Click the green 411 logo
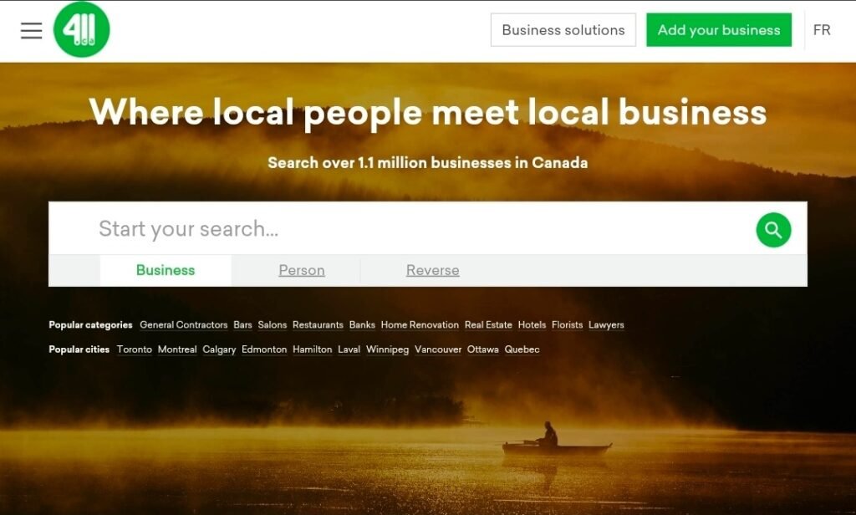The image size is (856, 515). (81, 30)
